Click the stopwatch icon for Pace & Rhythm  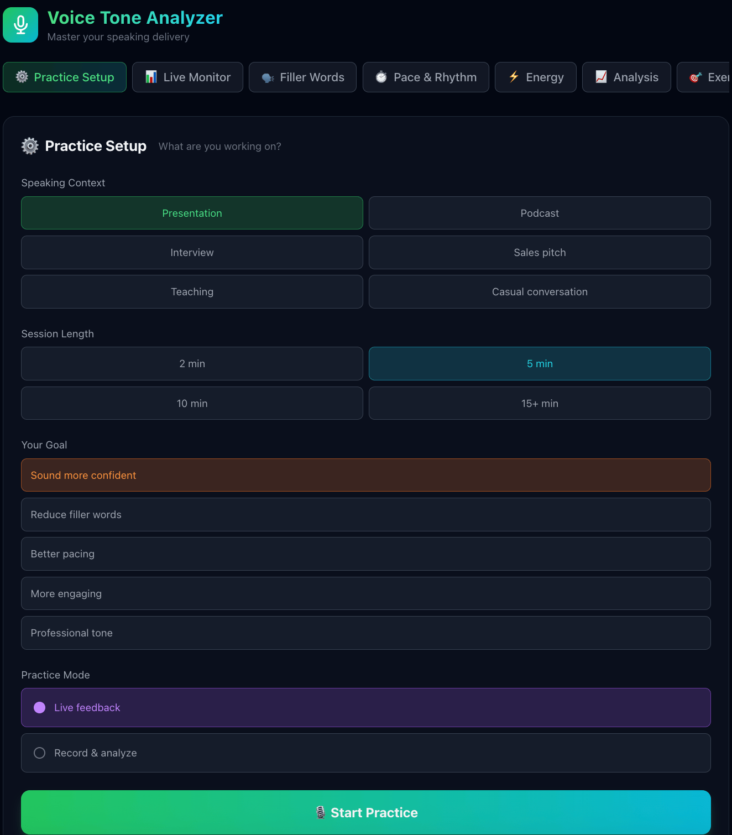[381, 77]
